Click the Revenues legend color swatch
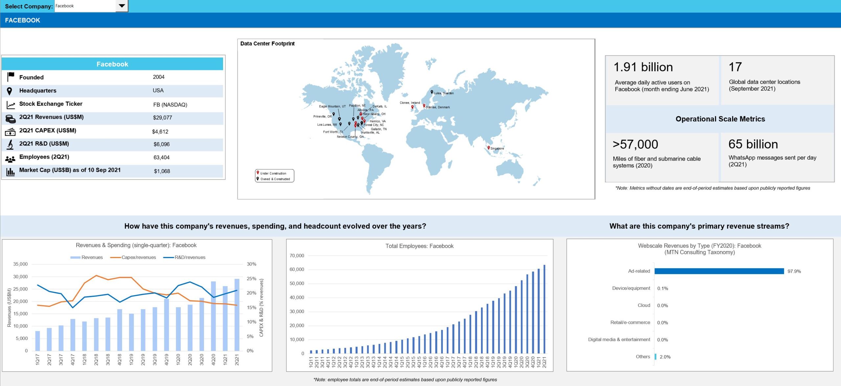 pyautogui.click(x=75, y=258)
